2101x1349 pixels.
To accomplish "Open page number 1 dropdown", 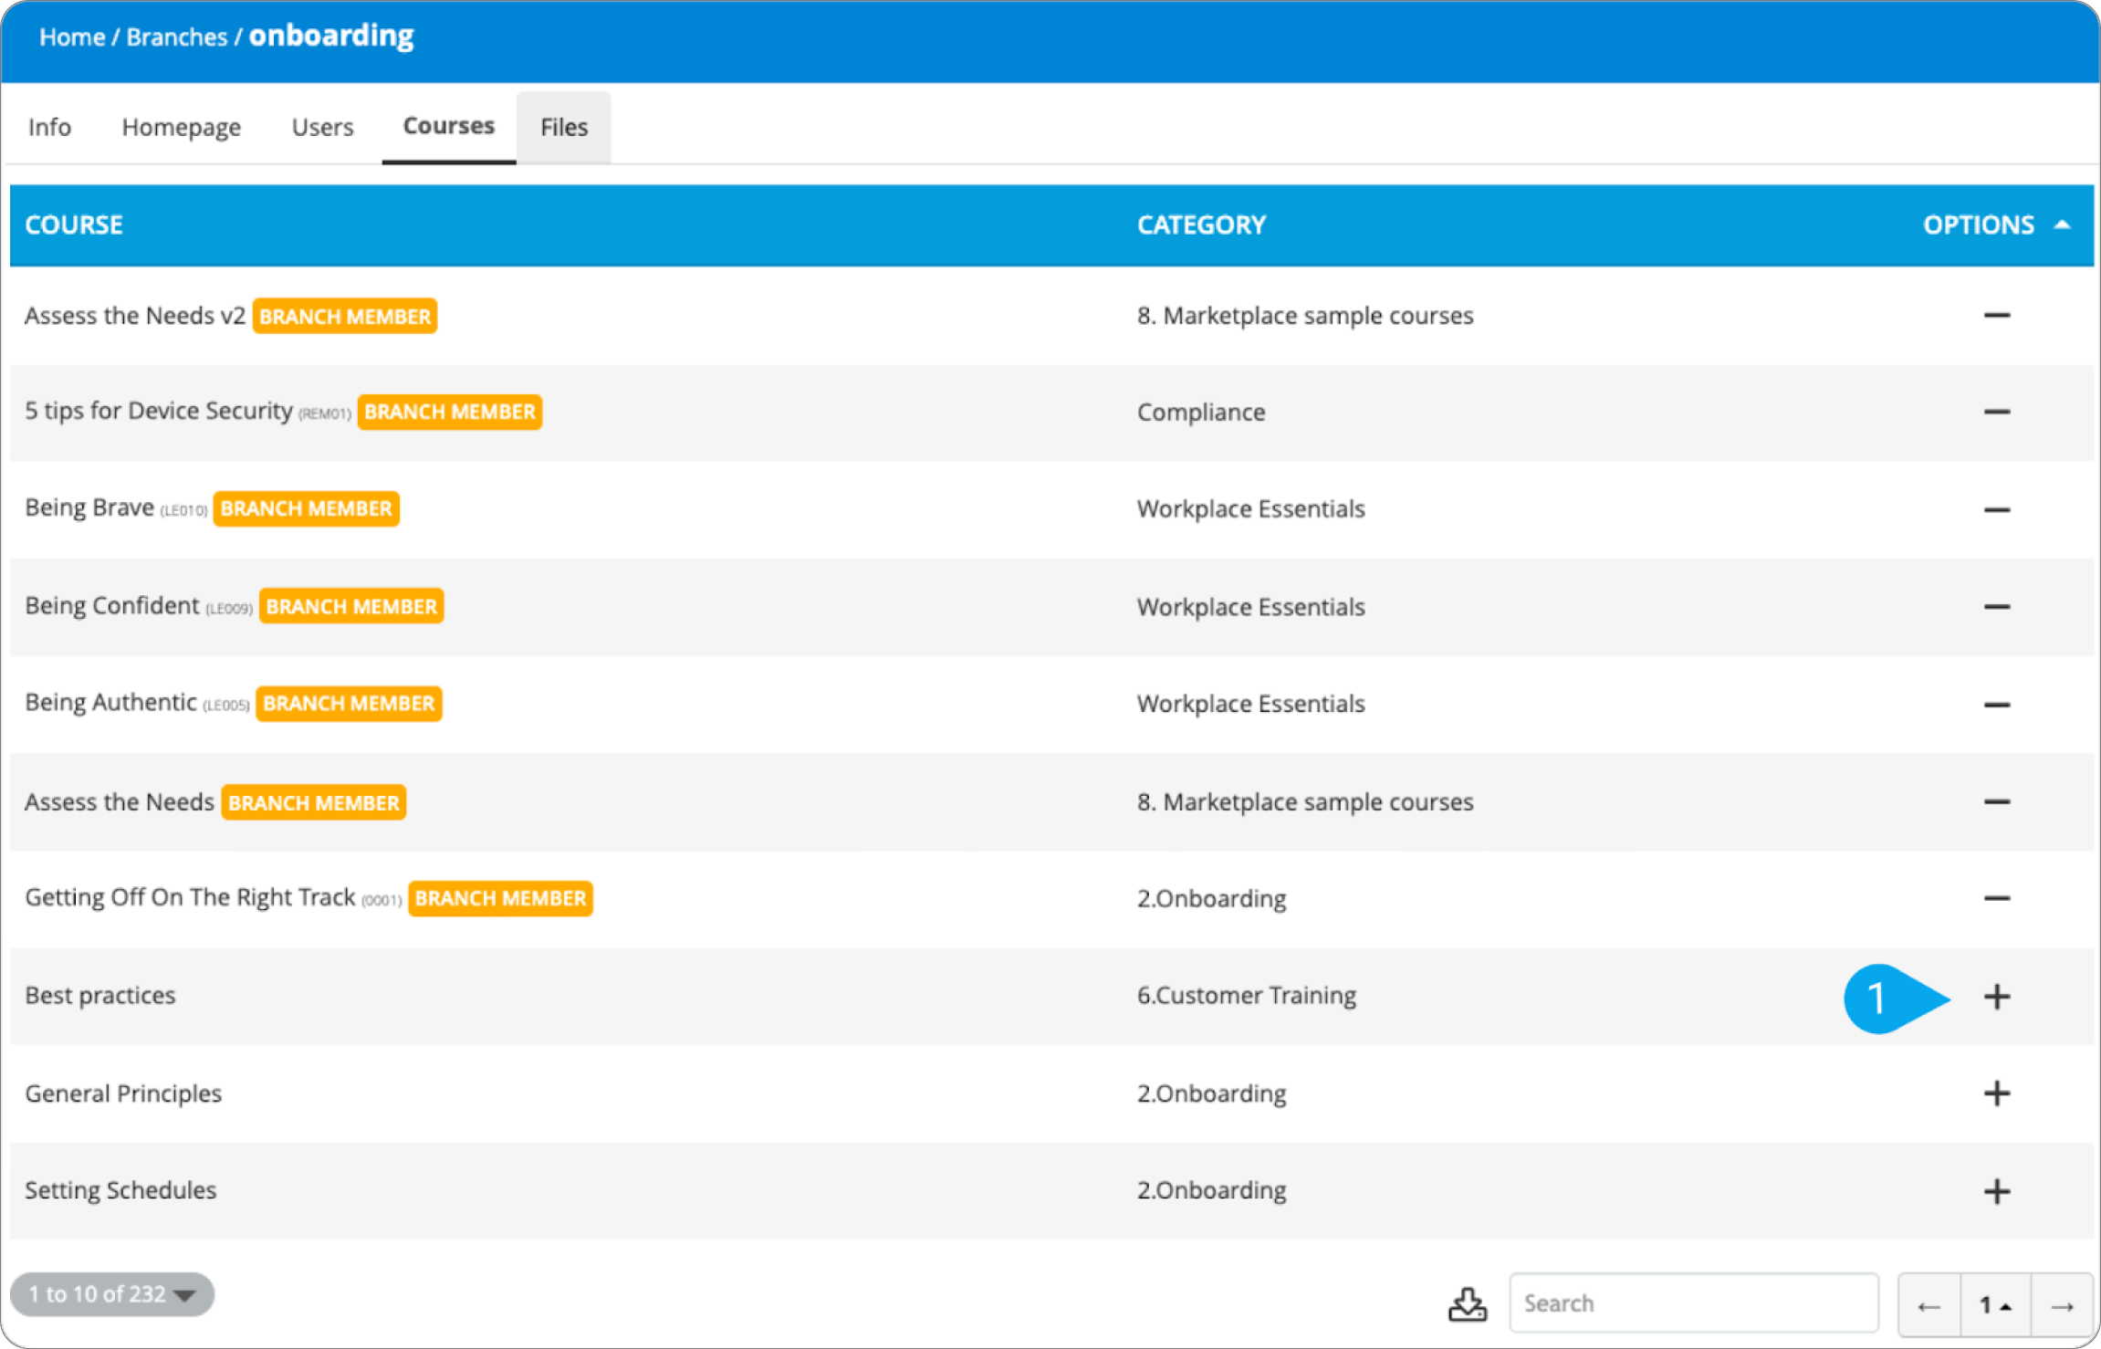I will coord(1995,1305).
